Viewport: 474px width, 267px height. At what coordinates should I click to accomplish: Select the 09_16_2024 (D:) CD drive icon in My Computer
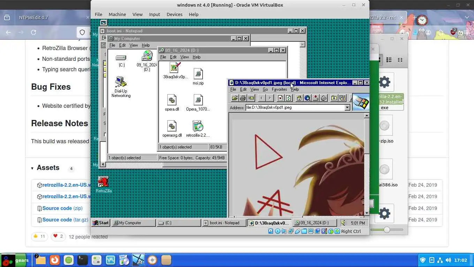147,61
